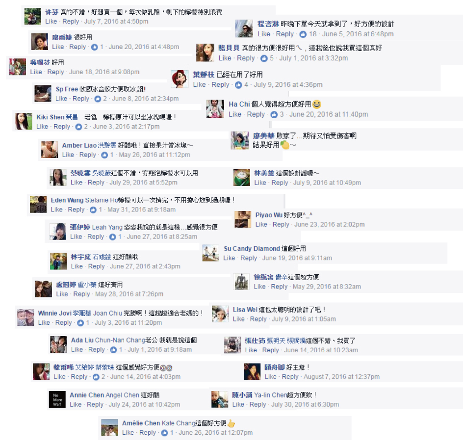
Task: Reply to Annie Chen's comment
Action: [95, 405]
